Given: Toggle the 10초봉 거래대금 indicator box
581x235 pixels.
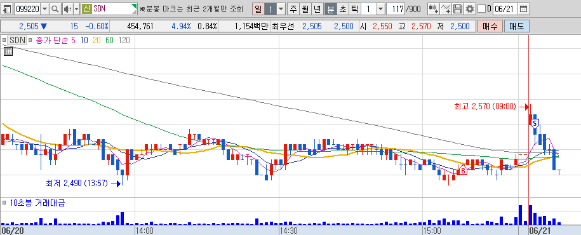Looking at the screenshot, I should [x=4, y=203].
